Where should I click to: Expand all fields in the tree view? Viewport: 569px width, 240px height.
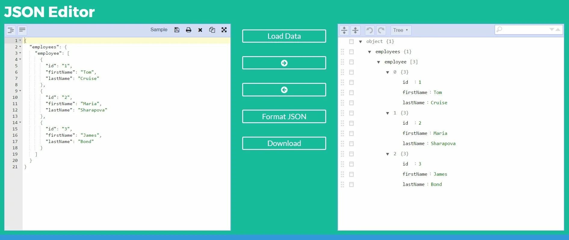[x=344, y=30]
